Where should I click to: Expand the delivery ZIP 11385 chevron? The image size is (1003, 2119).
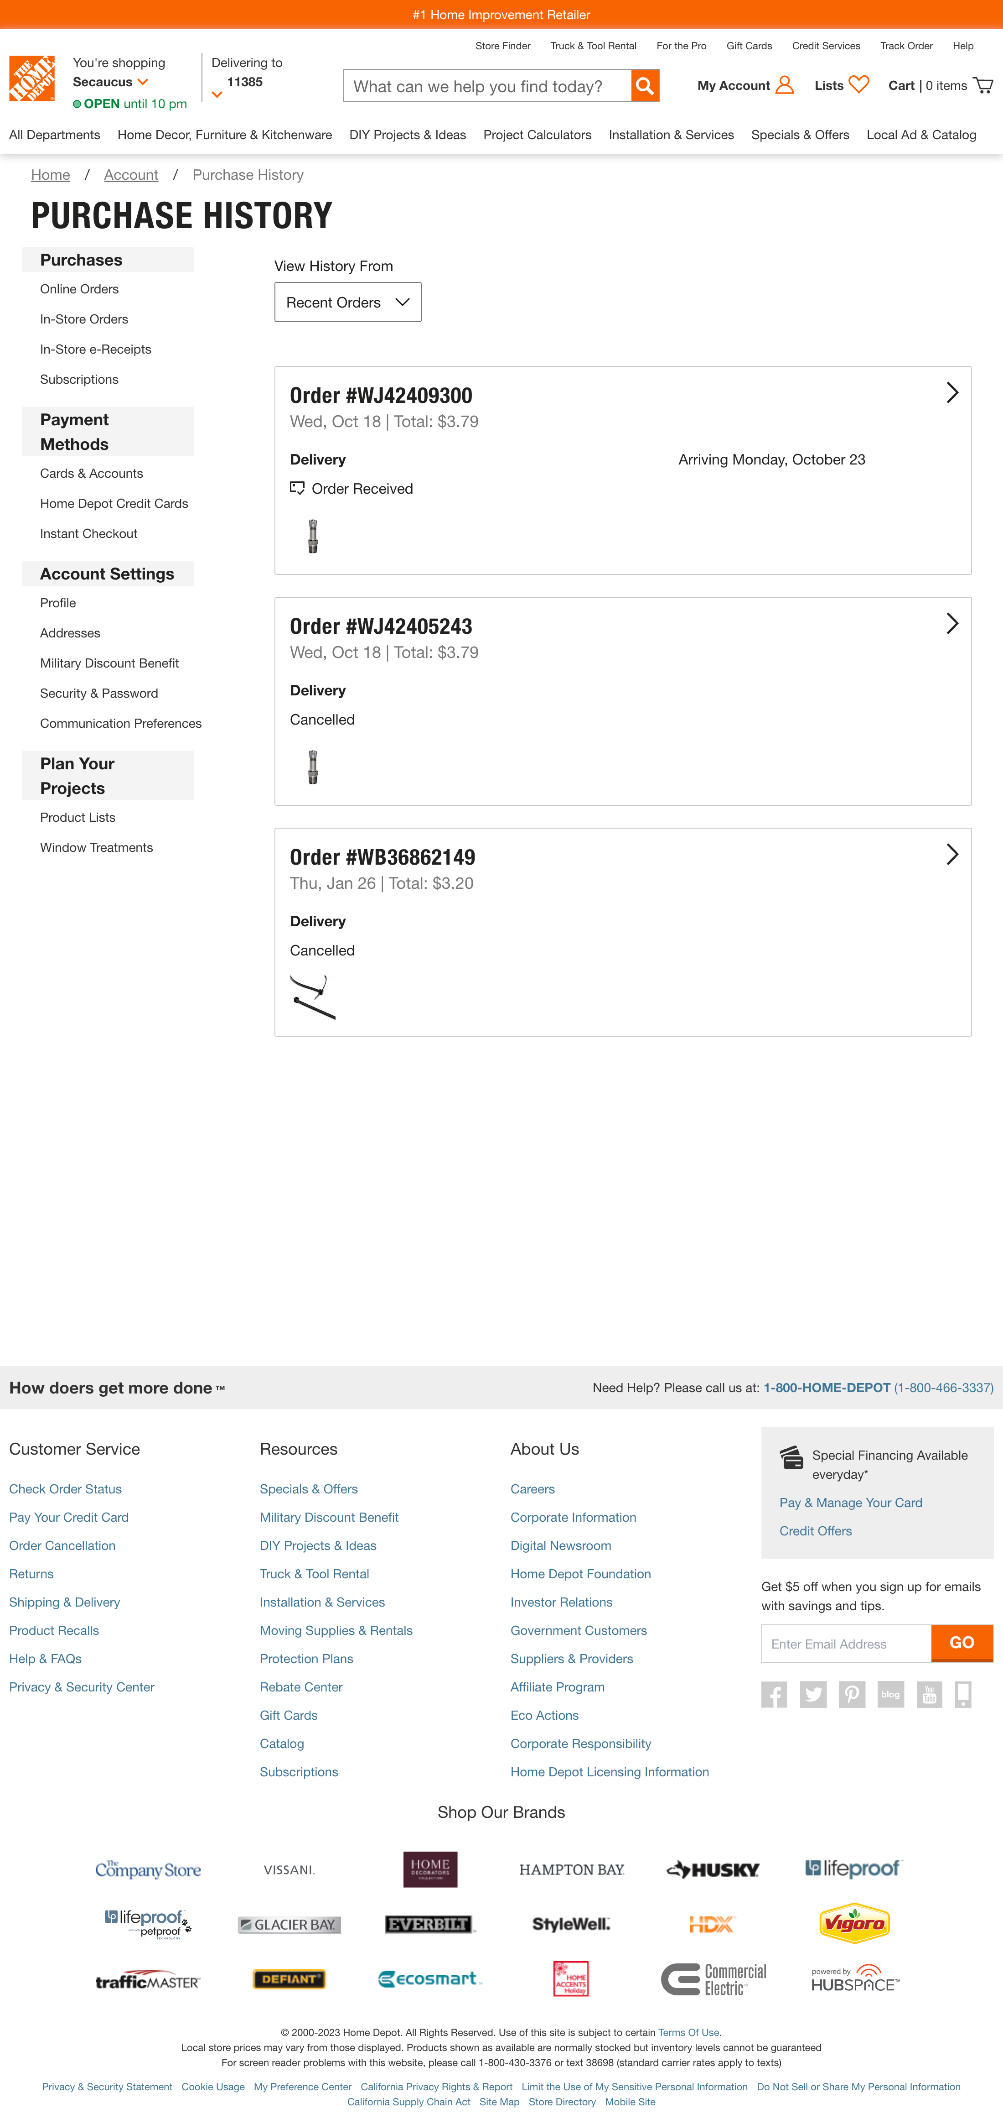pos(217,94)
